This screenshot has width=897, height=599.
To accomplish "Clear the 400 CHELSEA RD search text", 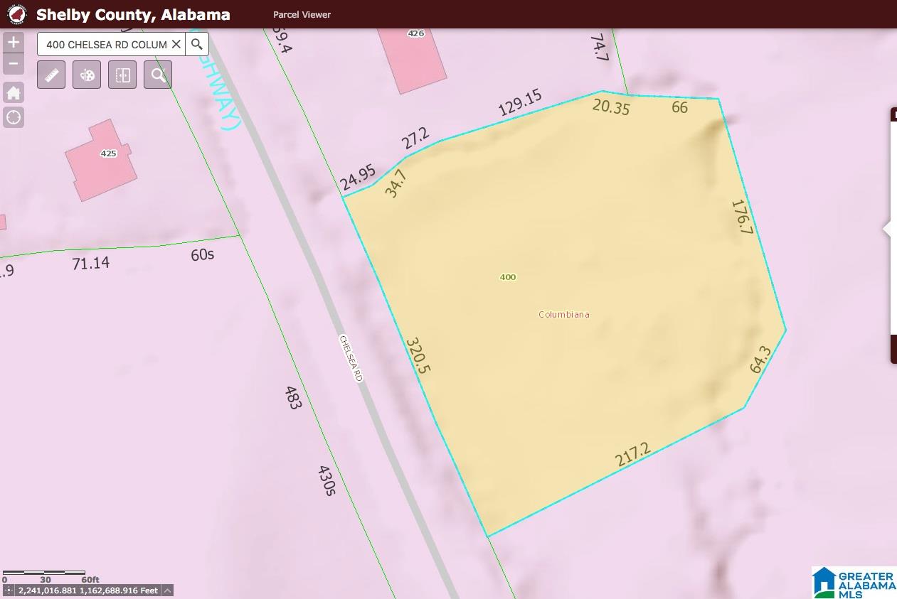I will tap(176, 44).
